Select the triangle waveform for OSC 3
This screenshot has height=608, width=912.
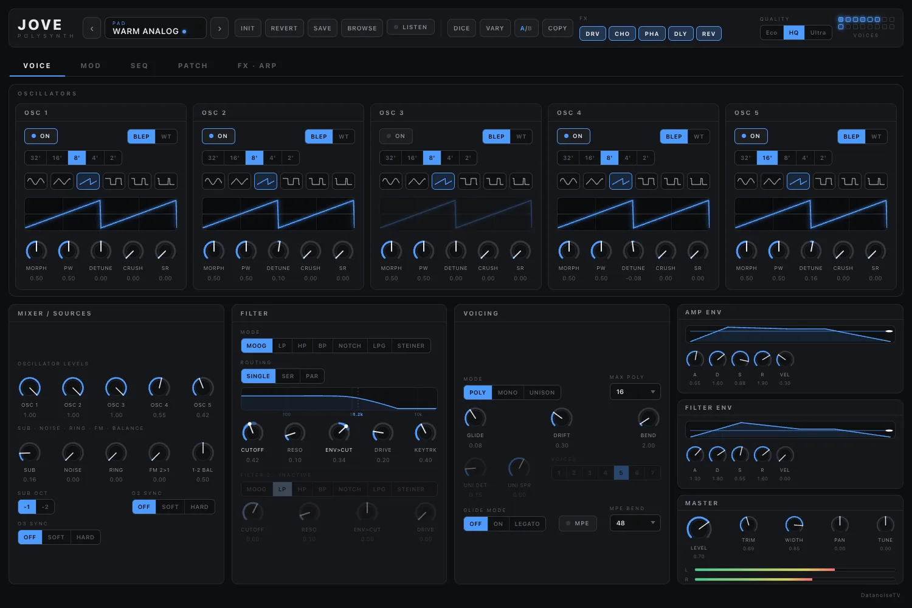pos(417,181)
